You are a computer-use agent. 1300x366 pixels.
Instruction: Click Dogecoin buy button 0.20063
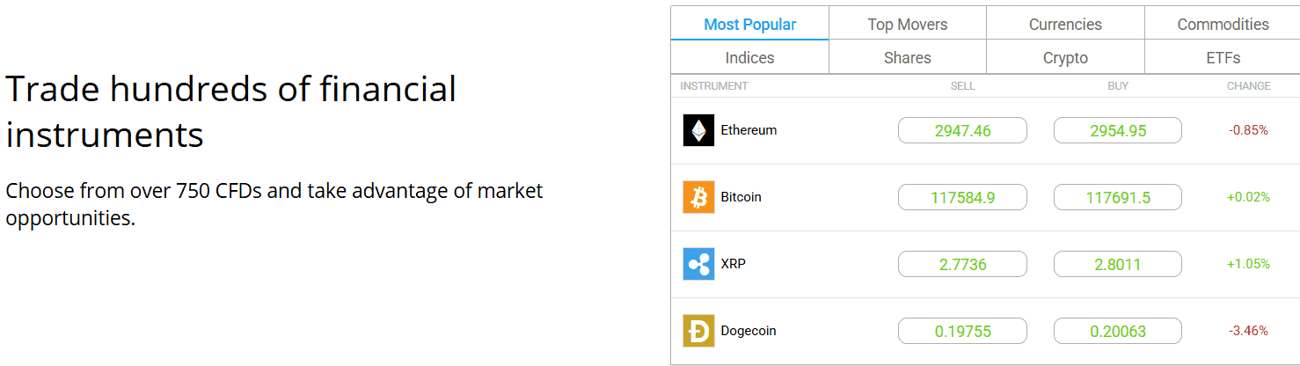pyautogui.click(x=1118, y=332)
